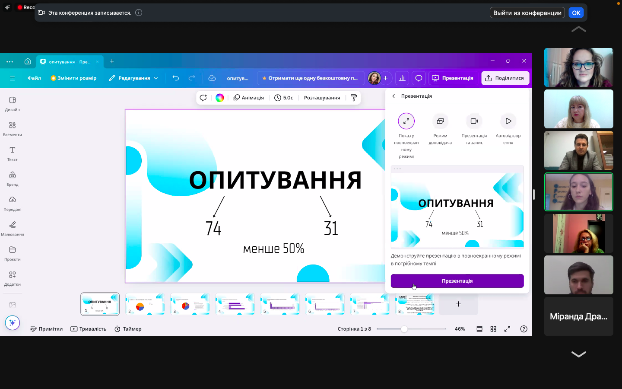The image size is (622, 389).
Task: Select slide 3 thumbnail with pie chart
Action: point(190,304)
